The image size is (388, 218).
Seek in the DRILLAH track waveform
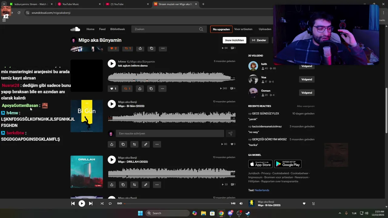tap(172, 173)
